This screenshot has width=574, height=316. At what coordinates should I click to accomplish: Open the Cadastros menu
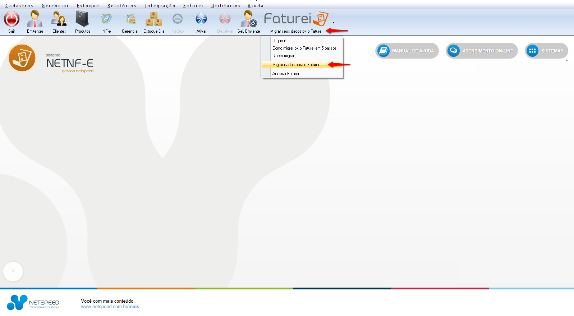pos(19,6)
